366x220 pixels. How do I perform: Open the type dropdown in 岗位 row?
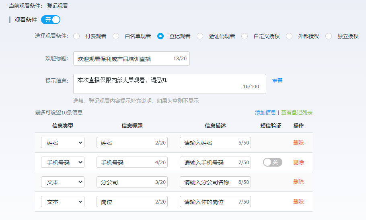(x=63, y=202)
